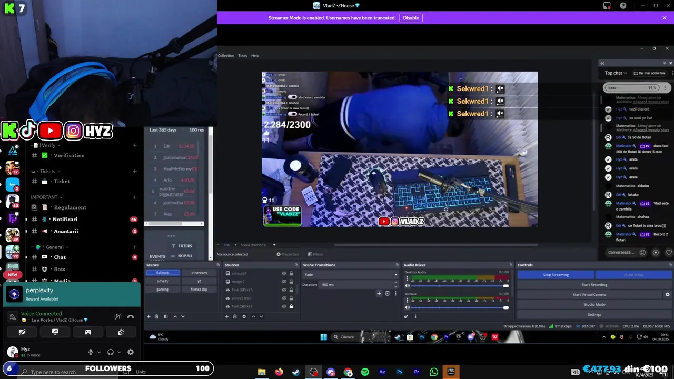Add a new scene in OBS
Image resolution: width=674 pixels, height=379 pixels.
[x=148, y=316]
